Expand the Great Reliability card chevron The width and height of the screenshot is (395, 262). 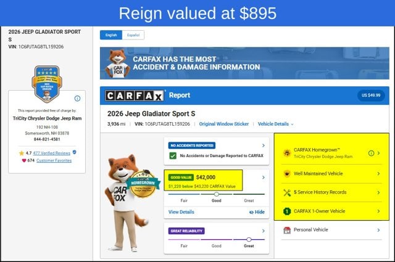(x=264, y=231)
